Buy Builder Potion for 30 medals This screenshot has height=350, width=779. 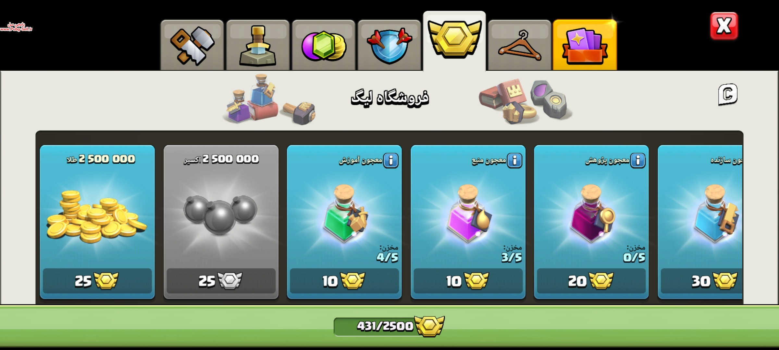click(702, 281)
